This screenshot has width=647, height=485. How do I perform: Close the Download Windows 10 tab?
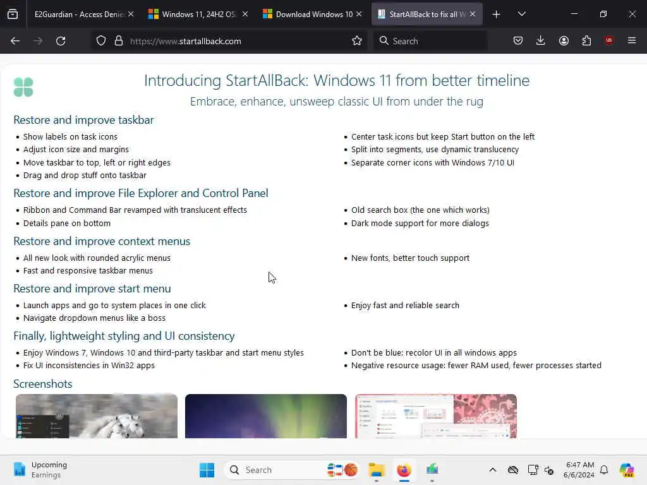click(x=359, y=14)
